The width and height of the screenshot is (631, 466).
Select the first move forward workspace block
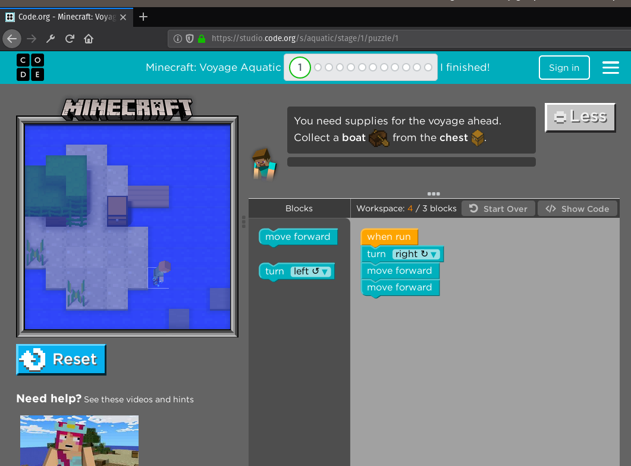(x=400, y=271)
